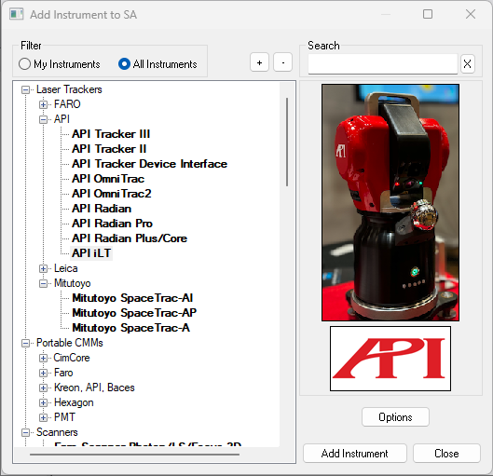493x476 pixels.
Task: Click the vertical scrollbar of instrument tree
Action: coord(287,142)
